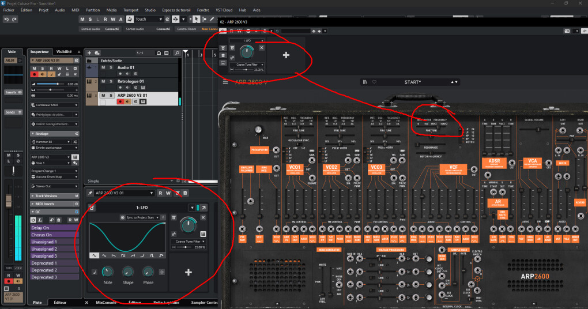The height and width of the screenshot is (309, 588).
Task: Expand the MIDI Inserts section
Action: (54, 204)
